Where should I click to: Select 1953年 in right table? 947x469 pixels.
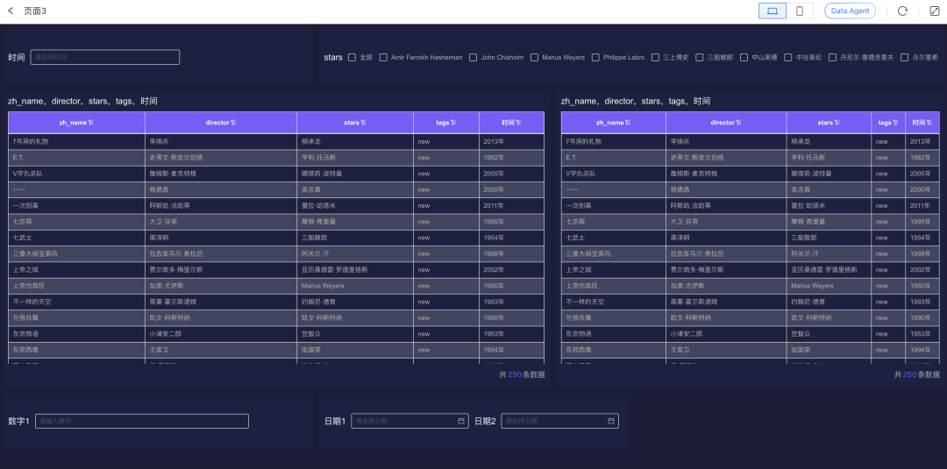point(921,334)
